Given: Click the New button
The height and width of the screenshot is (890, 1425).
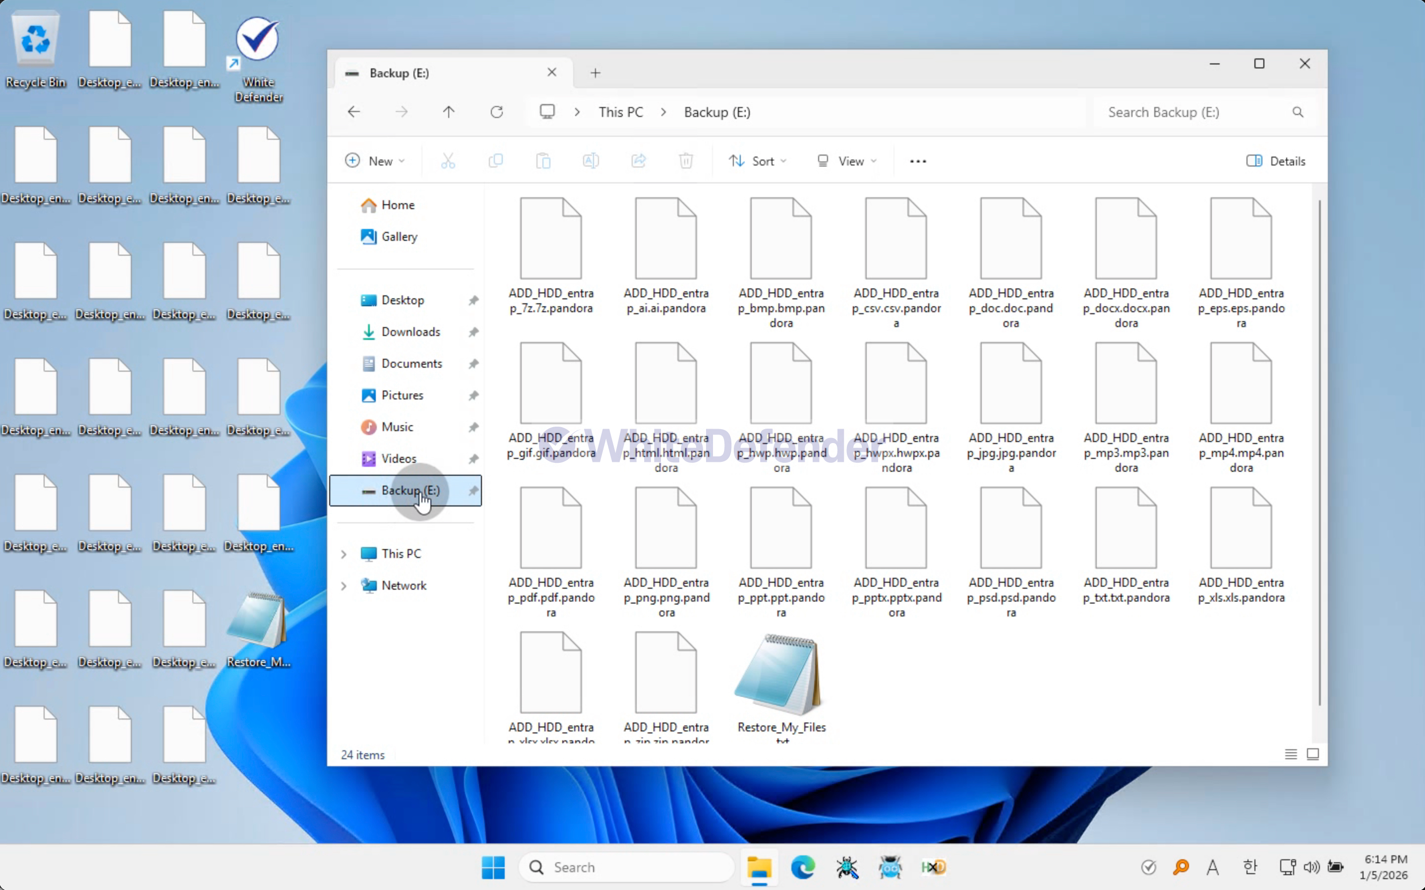Looking at the screenshot, I should click(375, 161).
